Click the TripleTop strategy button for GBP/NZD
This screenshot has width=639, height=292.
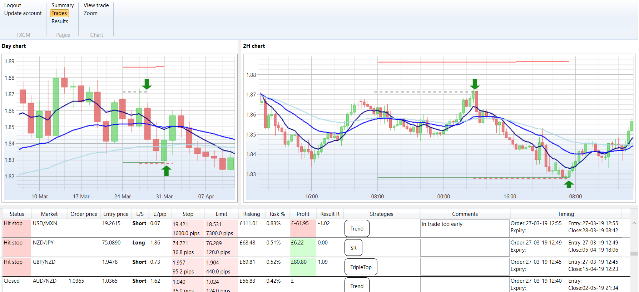361,267
